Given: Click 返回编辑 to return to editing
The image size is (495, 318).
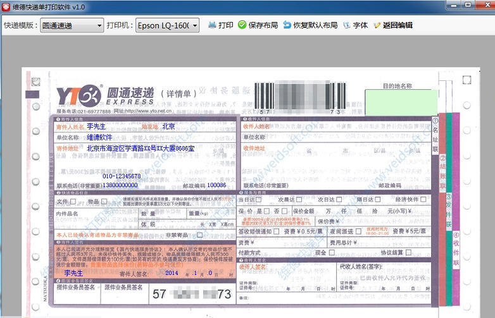Looking at the screenshot, I should (398, 25).
